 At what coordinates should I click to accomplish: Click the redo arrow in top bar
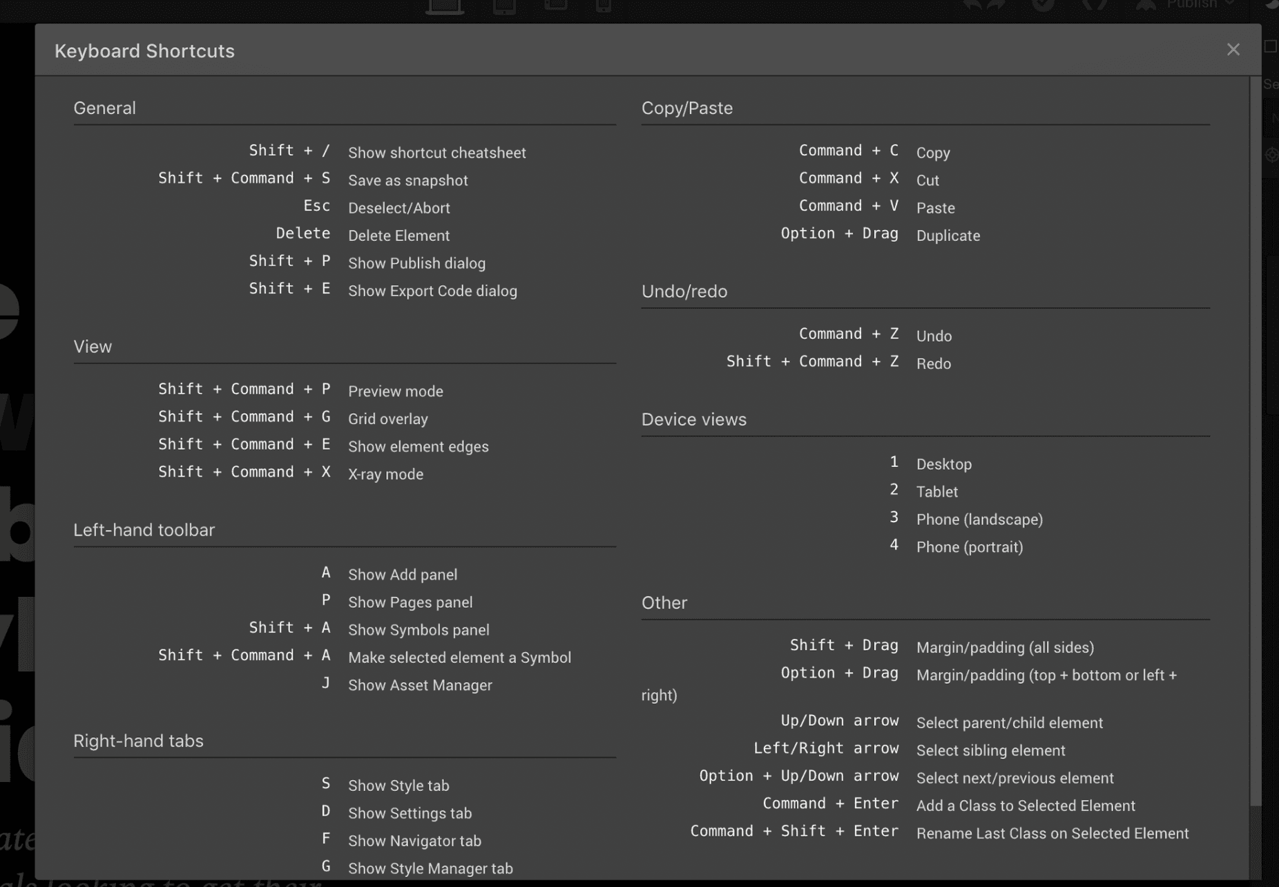point(996,5)
